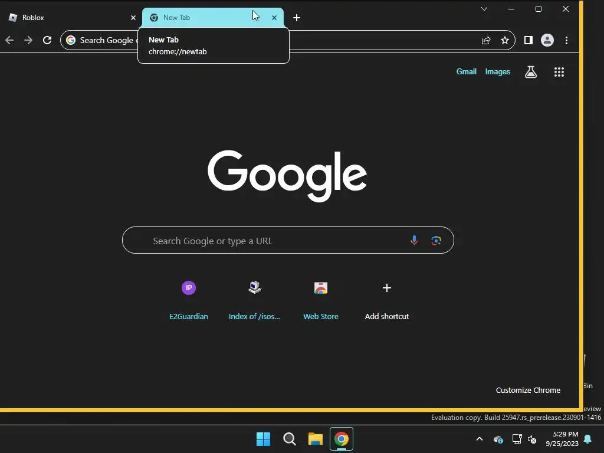Click the muted volume tray icon
The image size is (604, 453).
click(x=532, y=439)
